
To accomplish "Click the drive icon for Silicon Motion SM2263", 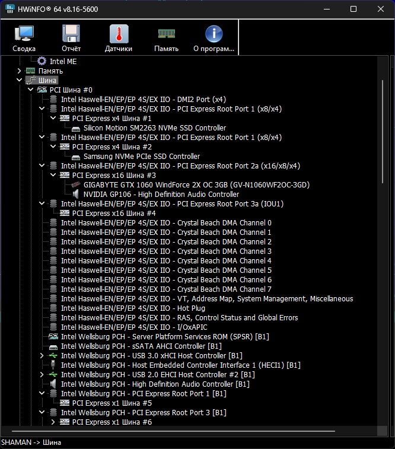I will point(76,128).
